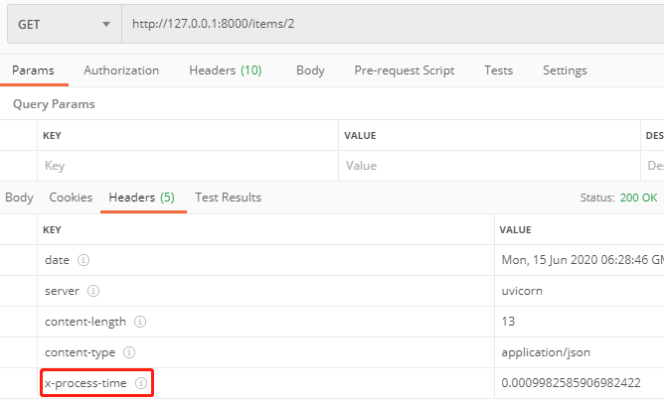664x402 pixels.
Task: Open the Pre-request Script tab
Action: tap(405, 70)
